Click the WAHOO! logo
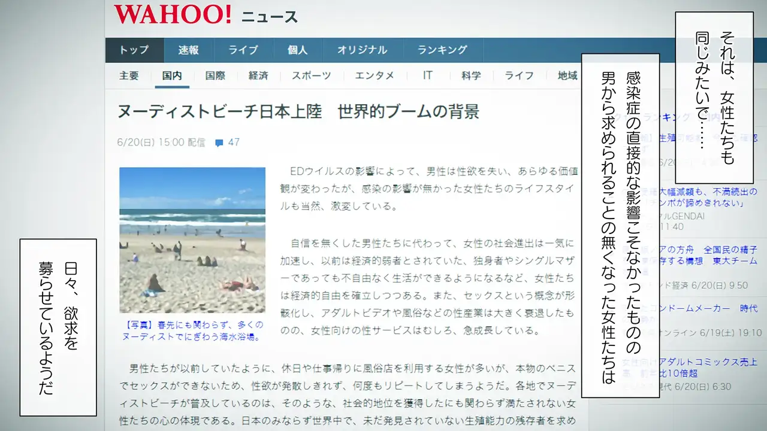767x431 pixels. pyautogui.click(x=173, y=14)
